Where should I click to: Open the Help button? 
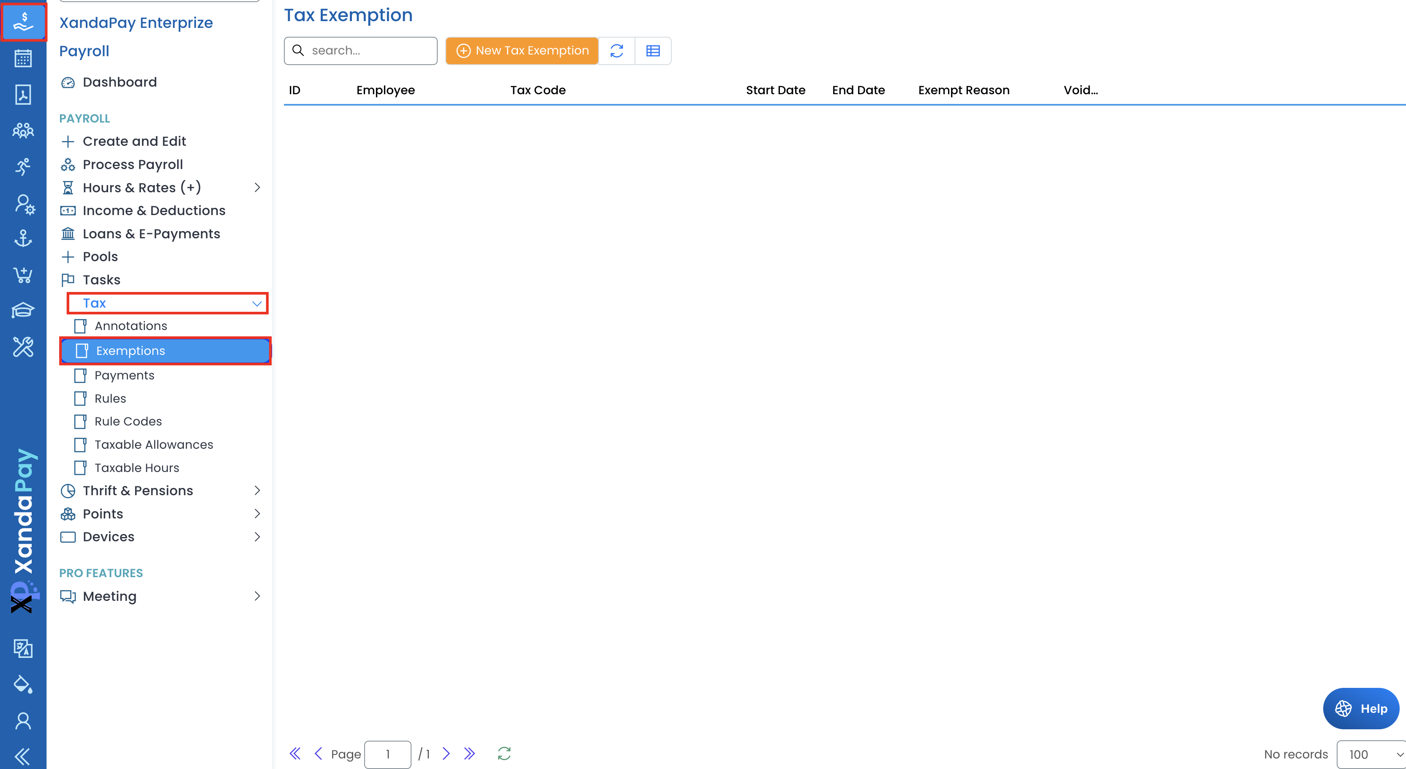[x=1361, y=709]
